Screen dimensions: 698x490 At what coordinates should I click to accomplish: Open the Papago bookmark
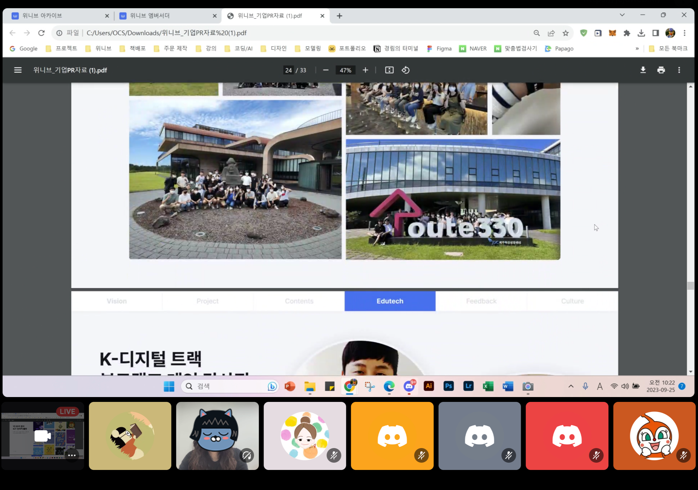coord(559,49)
